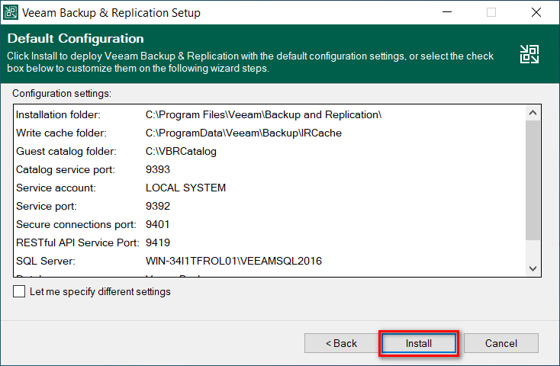Start installation with the Install button
This screenshot has width=560, height=366.
coord(419,343)
